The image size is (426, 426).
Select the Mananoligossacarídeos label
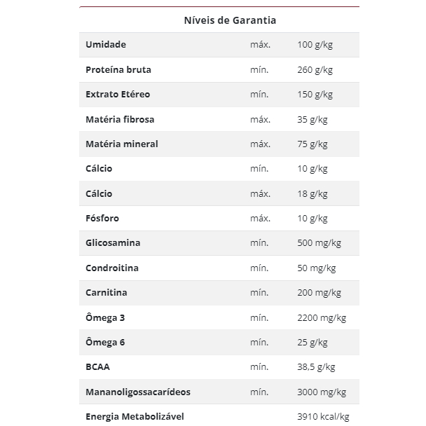point(138,392)
